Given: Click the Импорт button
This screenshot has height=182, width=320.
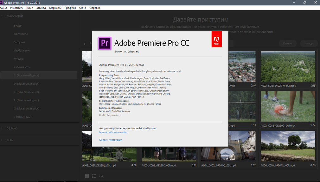Looking at the screenshot, I should [309, 43].
